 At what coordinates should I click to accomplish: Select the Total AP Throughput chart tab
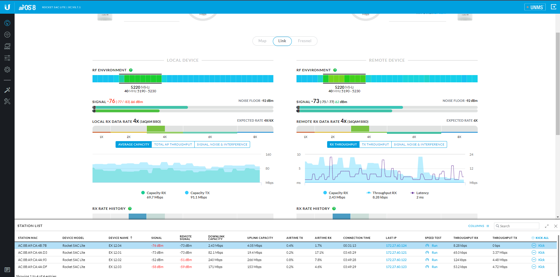pyautogui.click(x=173, y=144)
